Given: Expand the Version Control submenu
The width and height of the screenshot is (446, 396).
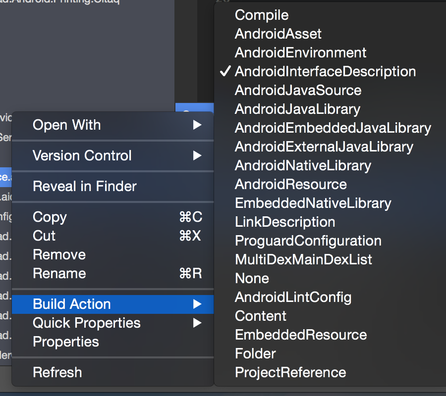Looking at the screenshot, I should [112, 155].
